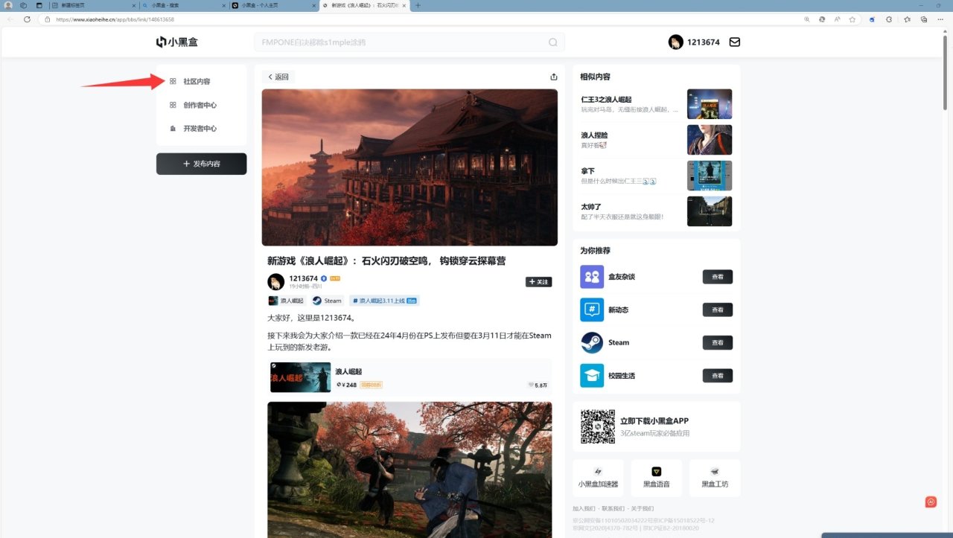This screenshot has width=953, height=538.
Task: Click the temple header image of the article
Action: click(409, 167)
